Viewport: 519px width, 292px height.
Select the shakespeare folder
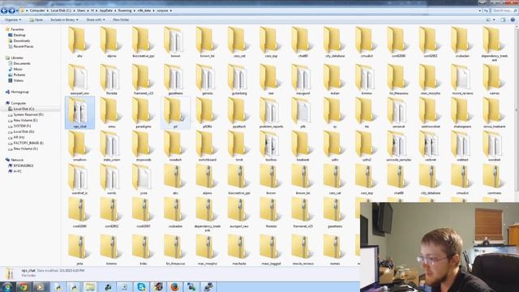pos(462,113)
